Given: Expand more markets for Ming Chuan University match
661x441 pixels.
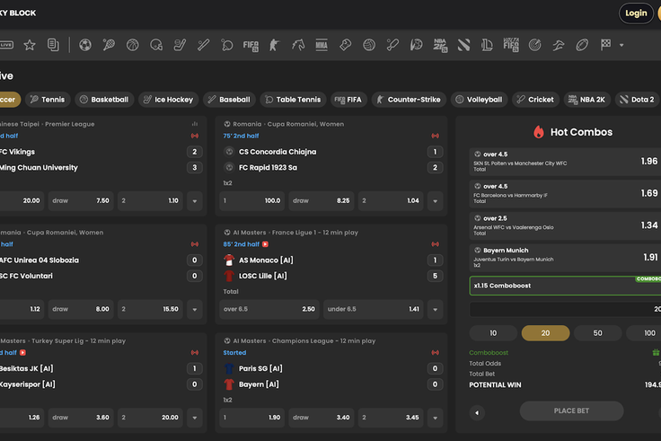Looking at the screenshot, I should coord(195,200).
